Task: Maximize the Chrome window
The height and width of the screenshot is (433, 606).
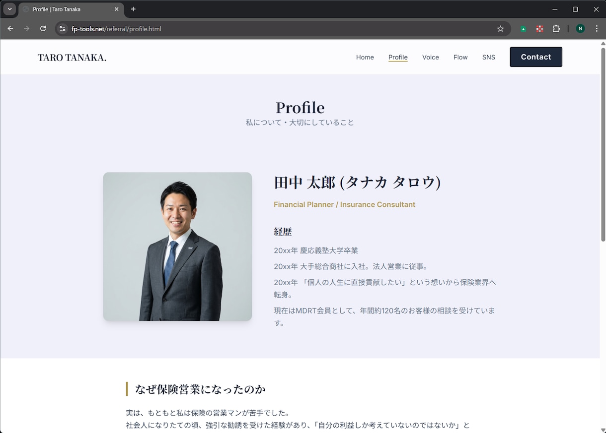Action: click(575, 9)
